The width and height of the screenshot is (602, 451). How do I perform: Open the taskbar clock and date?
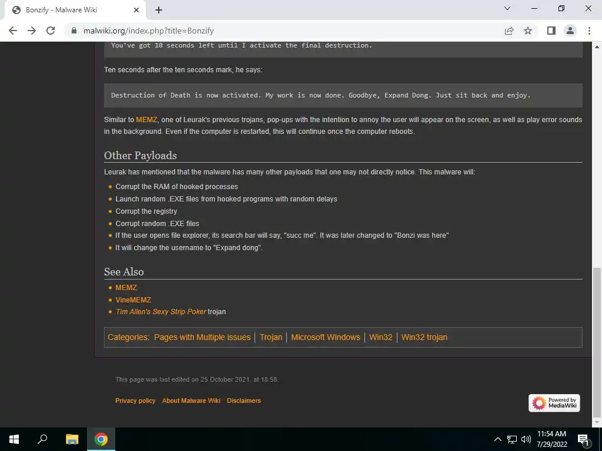tap(551, 439)
